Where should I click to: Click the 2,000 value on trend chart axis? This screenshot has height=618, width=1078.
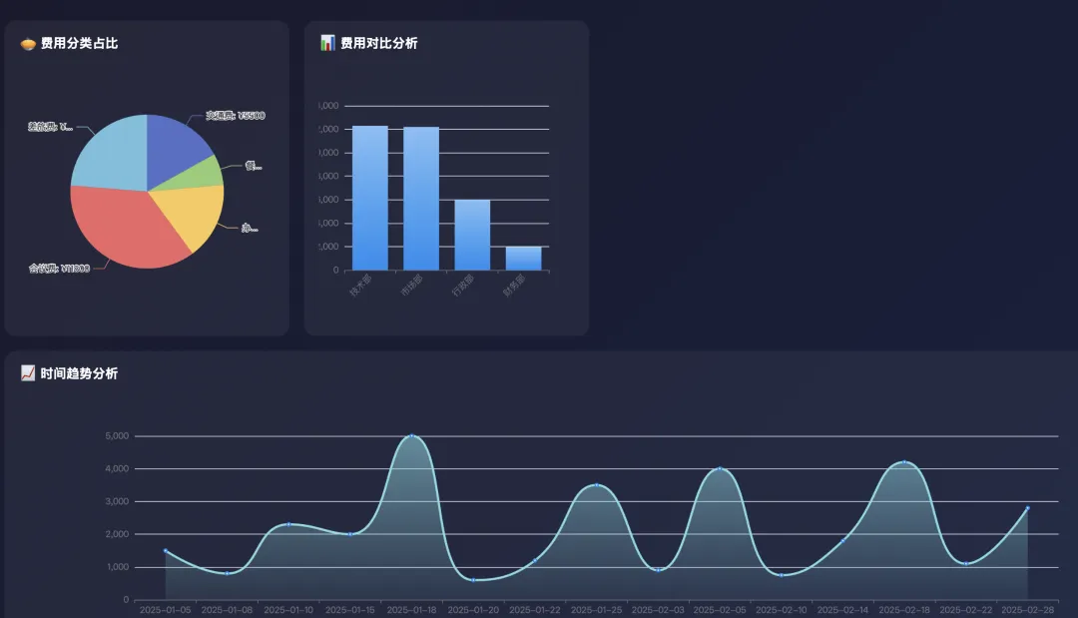point(117,534)
